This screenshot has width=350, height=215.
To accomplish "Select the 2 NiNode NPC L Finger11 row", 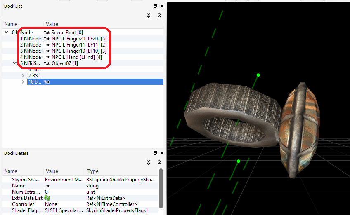I will 83,45.
